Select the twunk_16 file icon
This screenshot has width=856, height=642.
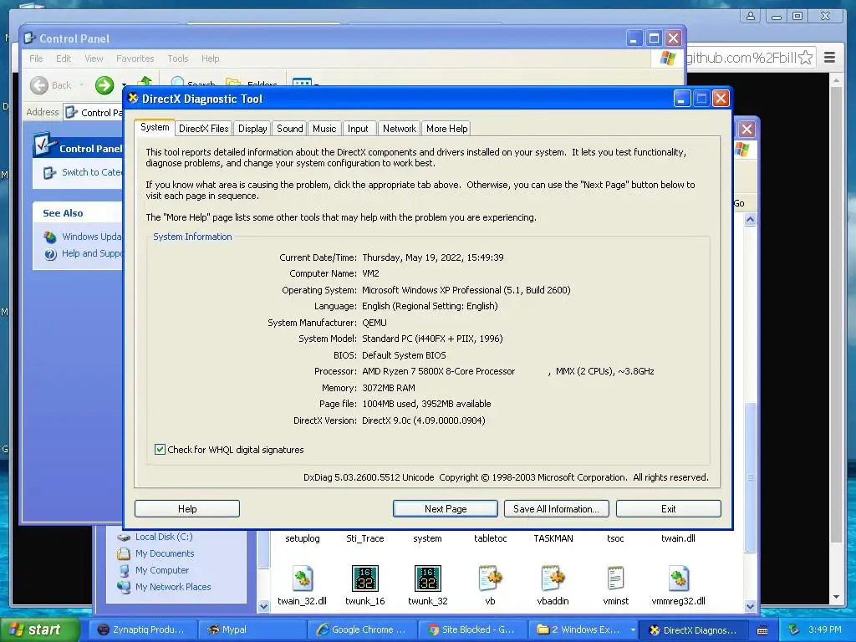[x=364, y=578]
